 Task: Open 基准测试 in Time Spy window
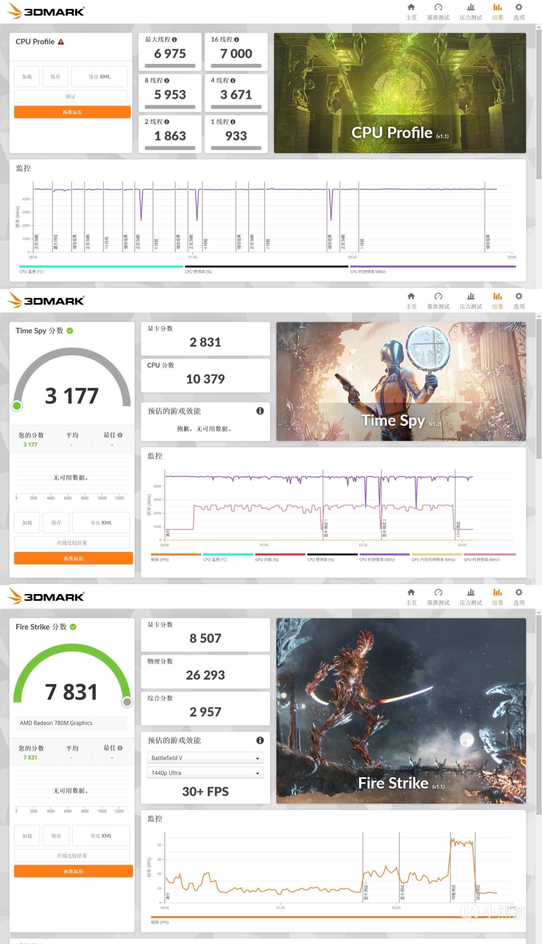click(438, 301)
